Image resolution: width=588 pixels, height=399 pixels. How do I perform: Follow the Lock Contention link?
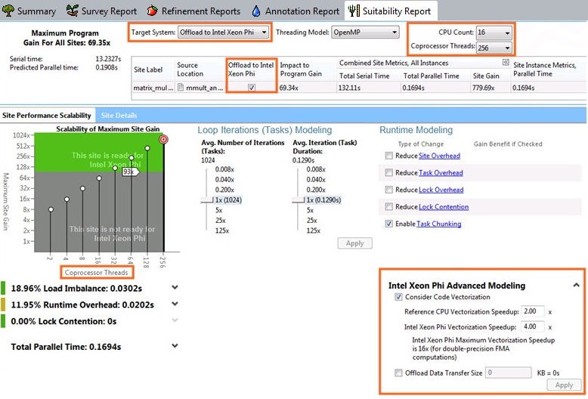(x=443, y=207)
